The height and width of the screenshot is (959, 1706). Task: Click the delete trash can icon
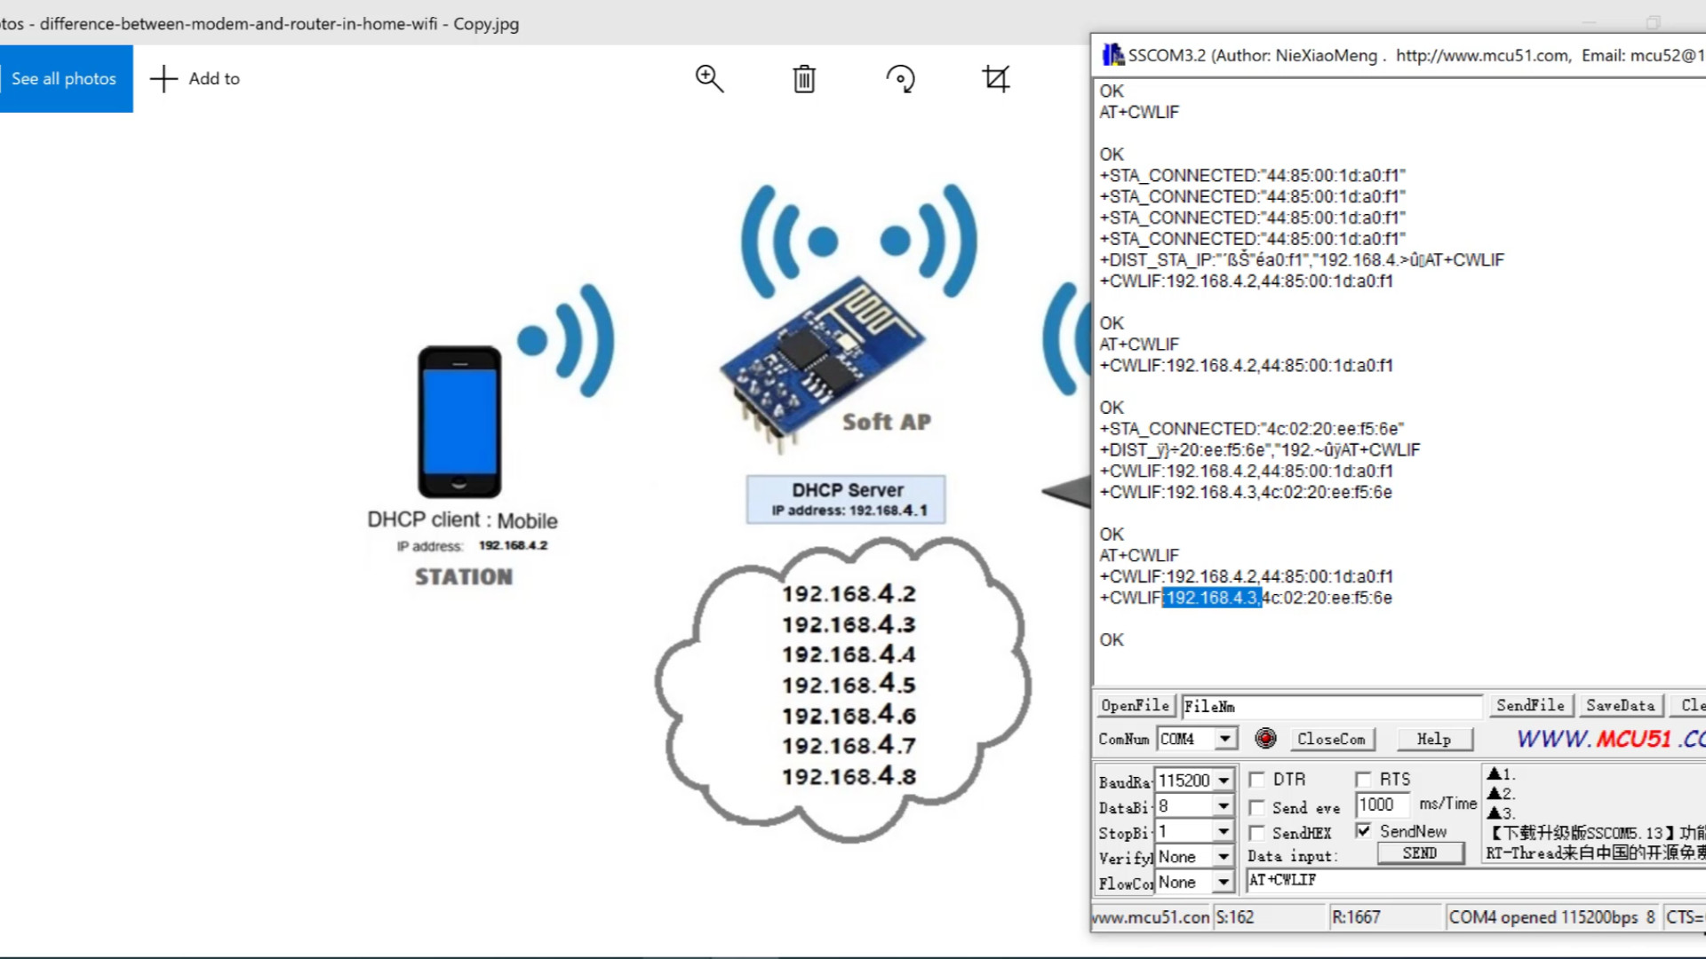pos(804,79)
